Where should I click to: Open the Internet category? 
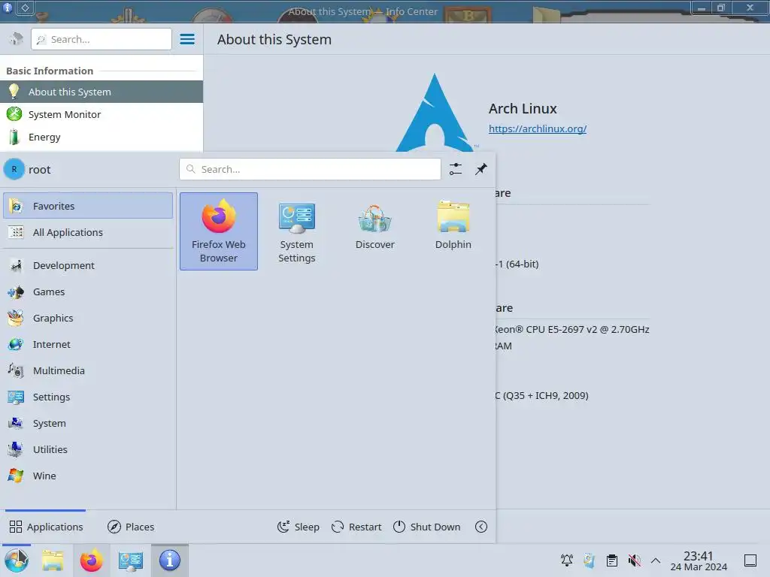point(88,344)
